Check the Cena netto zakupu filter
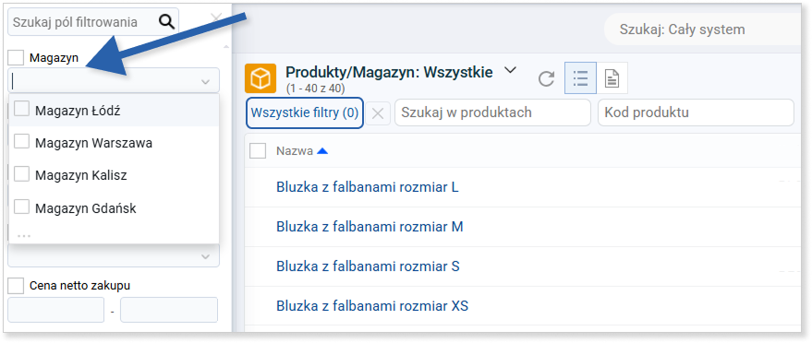 (x=16, y=285)
